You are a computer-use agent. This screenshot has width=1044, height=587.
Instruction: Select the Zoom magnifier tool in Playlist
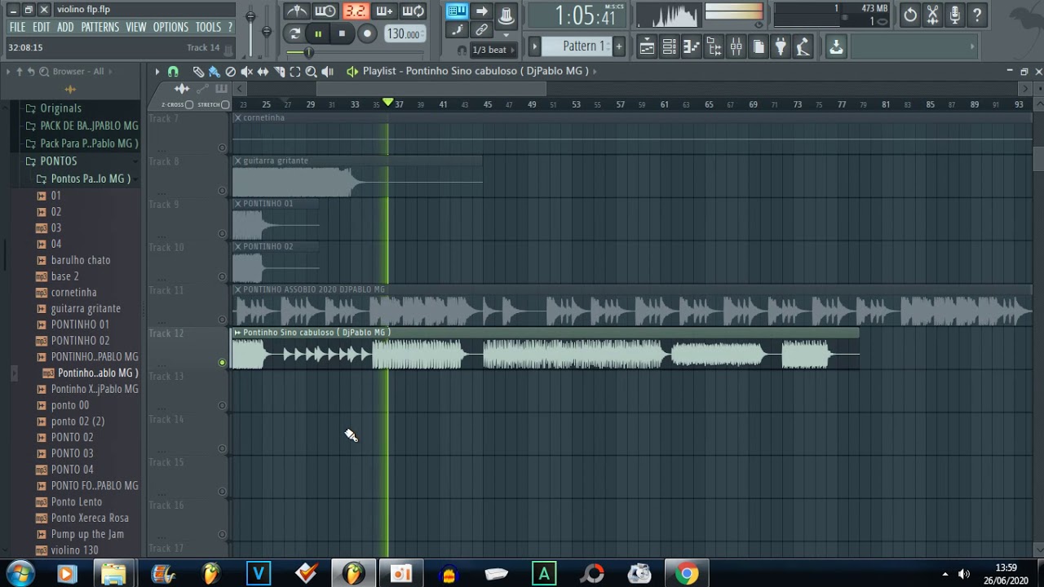tap(311, 72)
